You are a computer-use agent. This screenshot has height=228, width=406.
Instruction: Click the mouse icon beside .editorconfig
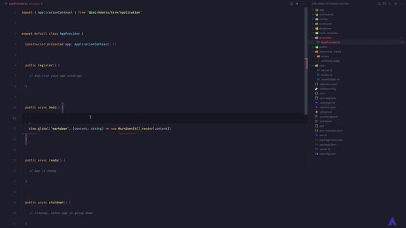tap(317, 89)
